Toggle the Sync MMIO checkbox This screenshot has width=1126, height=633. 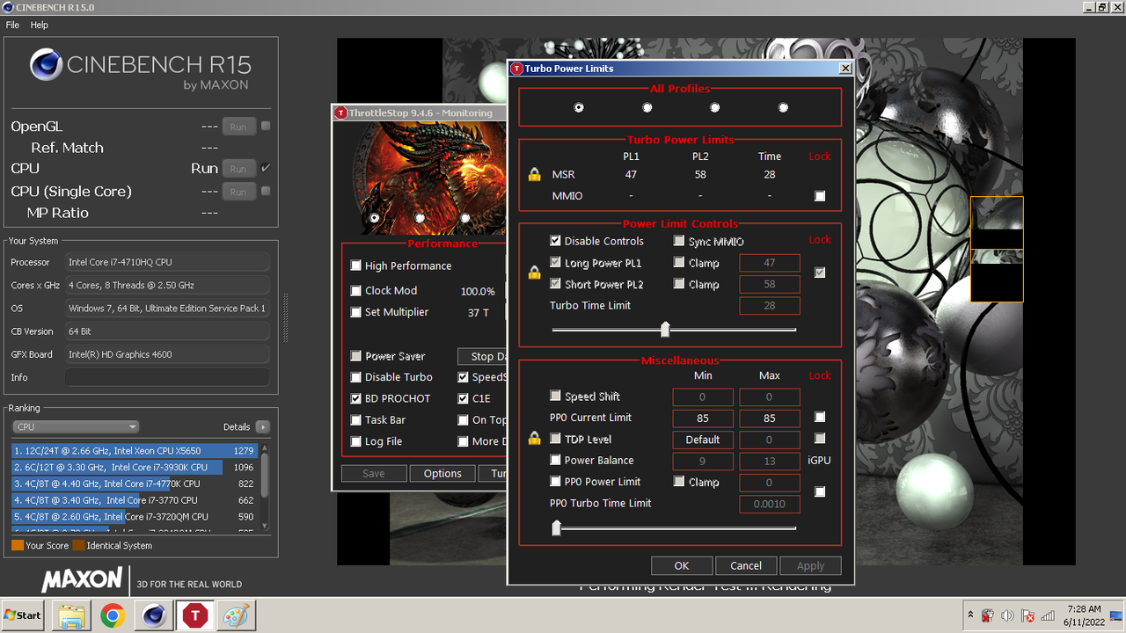tap(679, 241)
